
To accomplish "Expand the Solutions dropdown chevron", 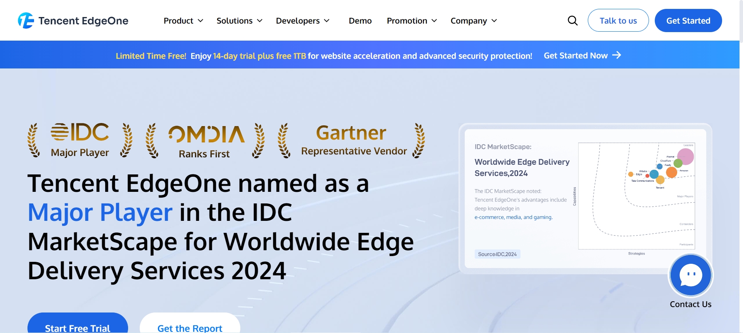I will [260, 21].
